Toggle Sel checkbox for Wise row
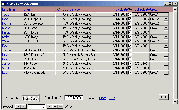The image size is (179, 110). 130,41
